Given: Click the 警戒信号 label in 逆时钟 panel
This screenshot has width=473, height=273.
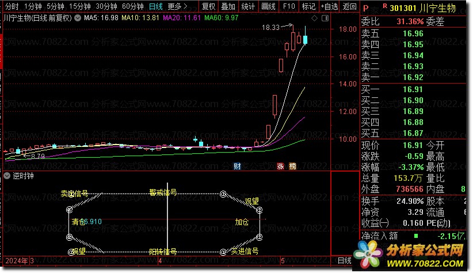Looking at the screenshot, I should point(163,192).
